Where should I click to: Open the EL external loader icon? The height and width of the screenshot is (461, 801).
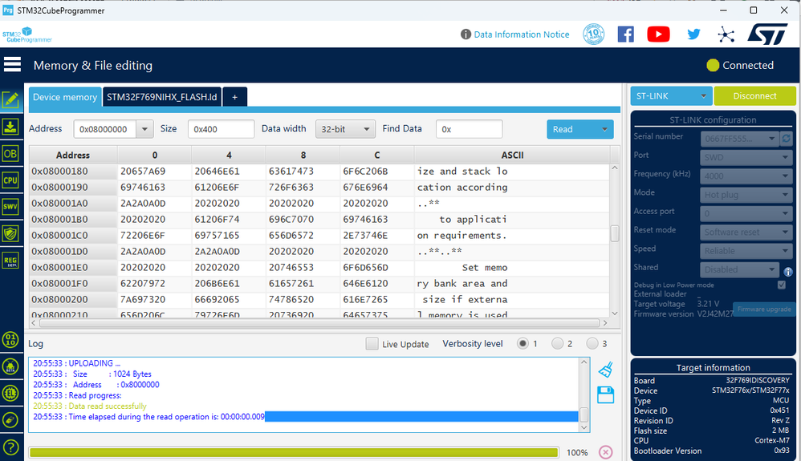[10, 393]
